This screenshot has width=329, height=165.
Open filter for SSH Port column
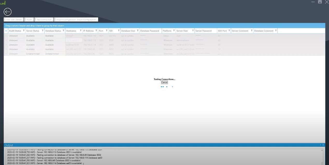pyautogui.click(x=229, y=31)
